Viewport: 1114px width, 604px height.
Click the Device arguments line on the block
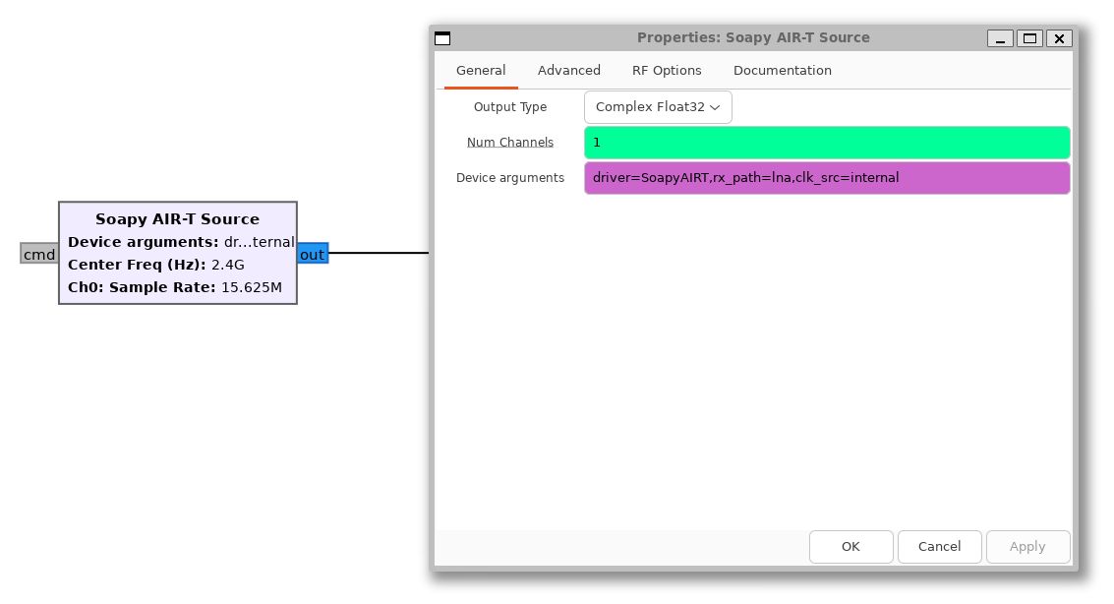click(x=181, y=242)
